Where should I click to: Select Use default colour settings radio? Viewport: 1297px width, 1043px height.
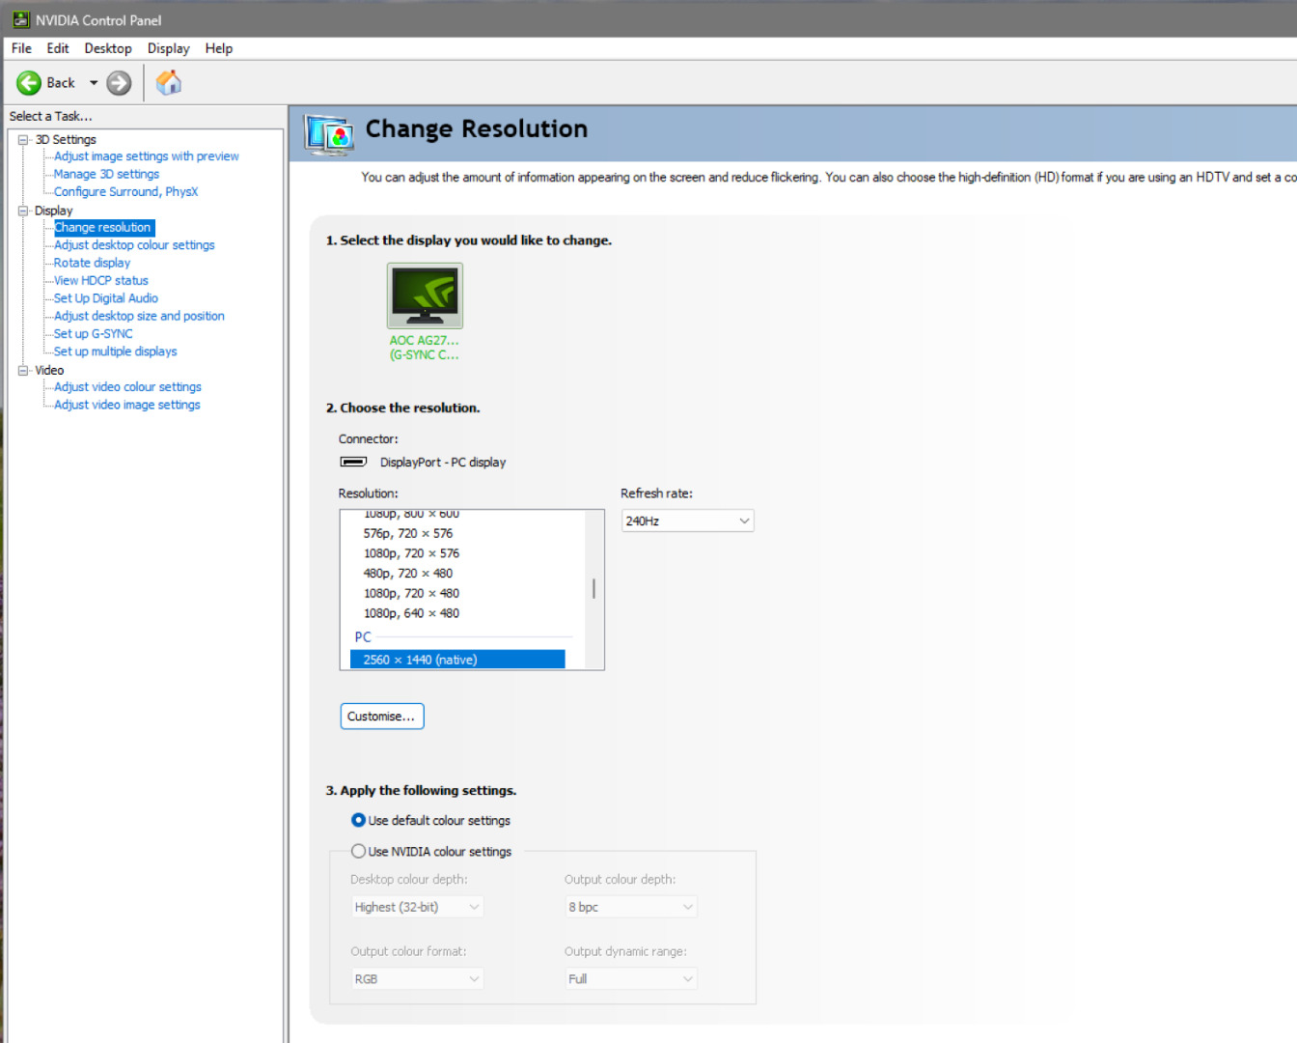[x=359, y=820]
